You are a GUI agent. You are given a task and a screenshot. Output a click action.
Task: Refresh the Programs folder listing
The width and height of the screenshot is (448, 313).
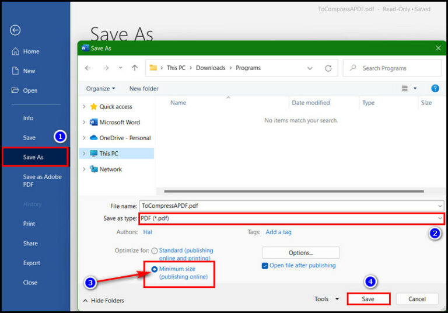[328, 68]
